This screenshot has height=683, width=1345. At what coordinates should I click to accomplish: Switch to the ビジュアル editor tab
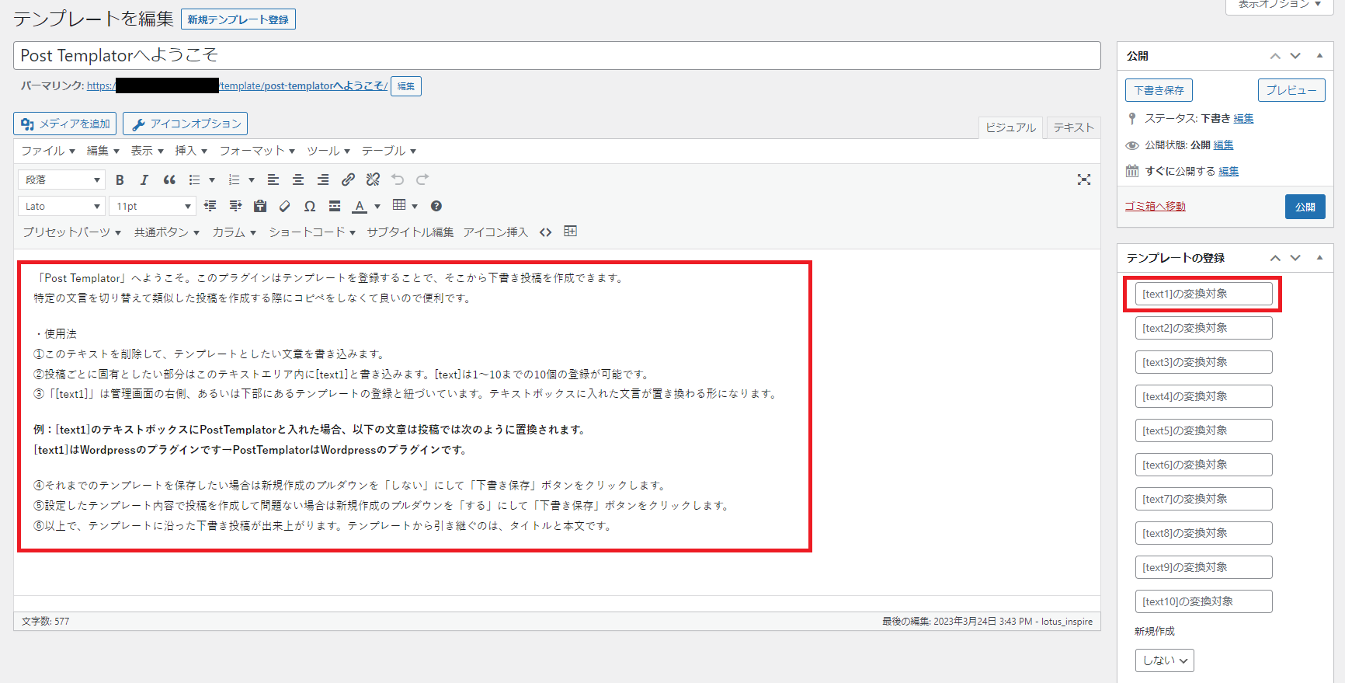click(1011, 127)
